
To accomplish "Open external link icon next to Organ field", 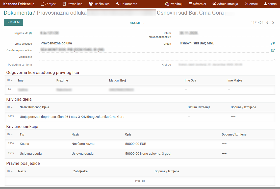I will click(273, 44).
